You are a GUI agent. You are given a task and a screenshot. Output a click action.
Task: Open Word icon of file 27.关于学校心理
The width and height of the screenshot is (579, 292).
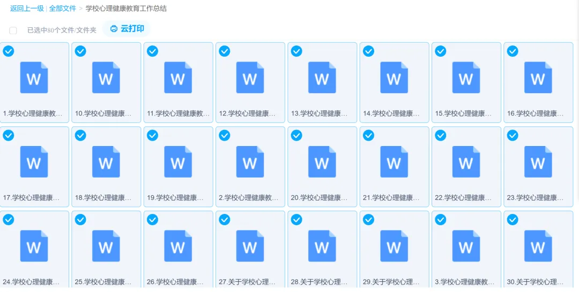coord(250,246)
